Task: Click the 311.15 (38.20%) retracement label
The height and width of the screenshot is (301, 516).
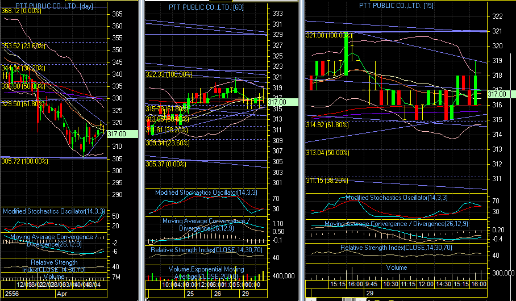Action: point(327,181)
